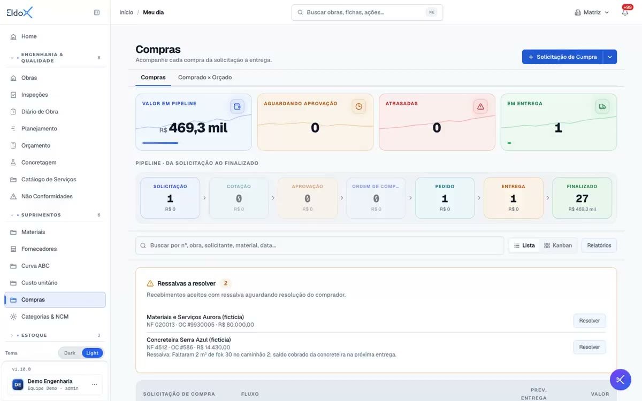
Task: Open Categorias & NCM
Action: tap(55, 317)
